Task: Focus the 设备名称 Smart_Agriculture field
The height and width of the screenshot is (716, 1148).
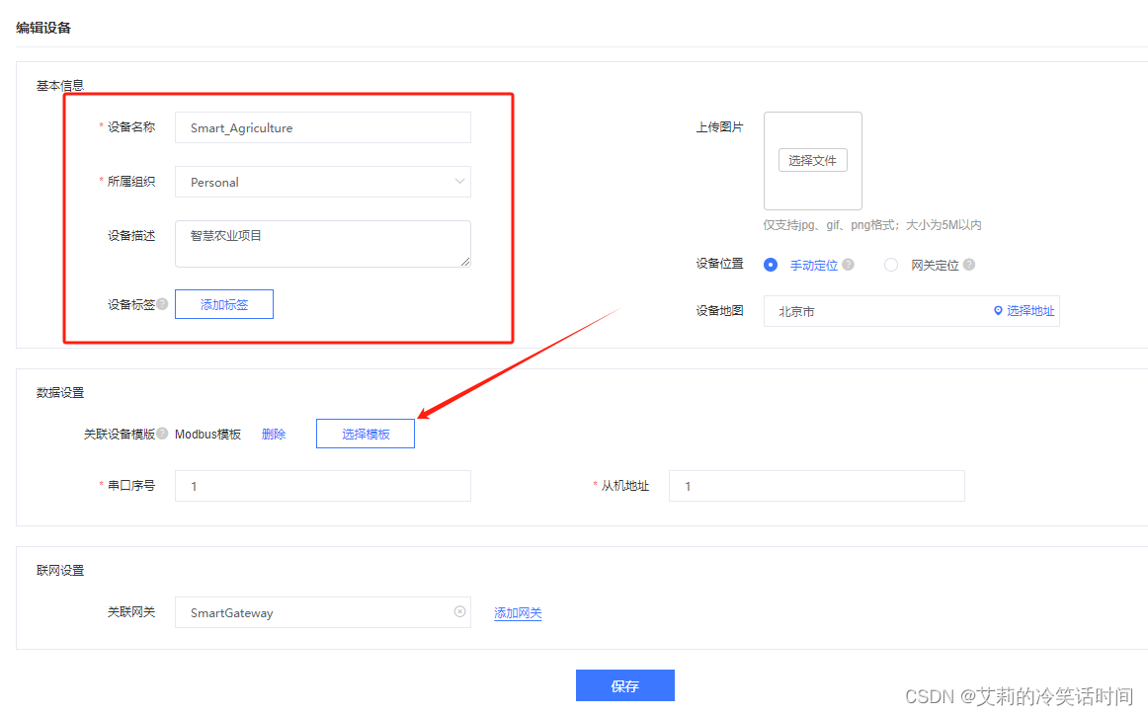Action: pyautogui.click(x=323, y=127)
